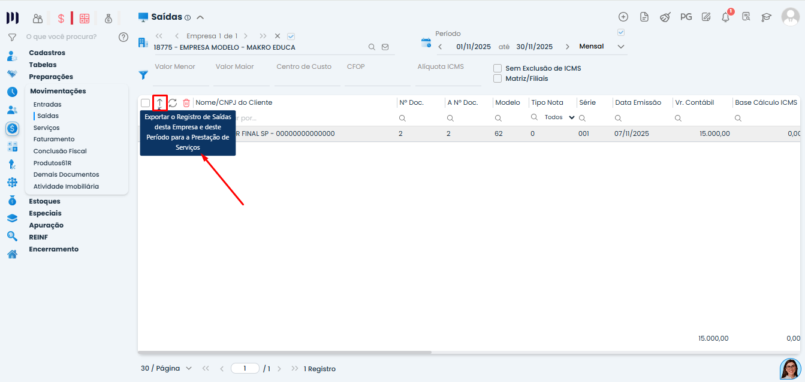Check the select-all rows checkbox
805x382 pixels.
pos(145,103)
